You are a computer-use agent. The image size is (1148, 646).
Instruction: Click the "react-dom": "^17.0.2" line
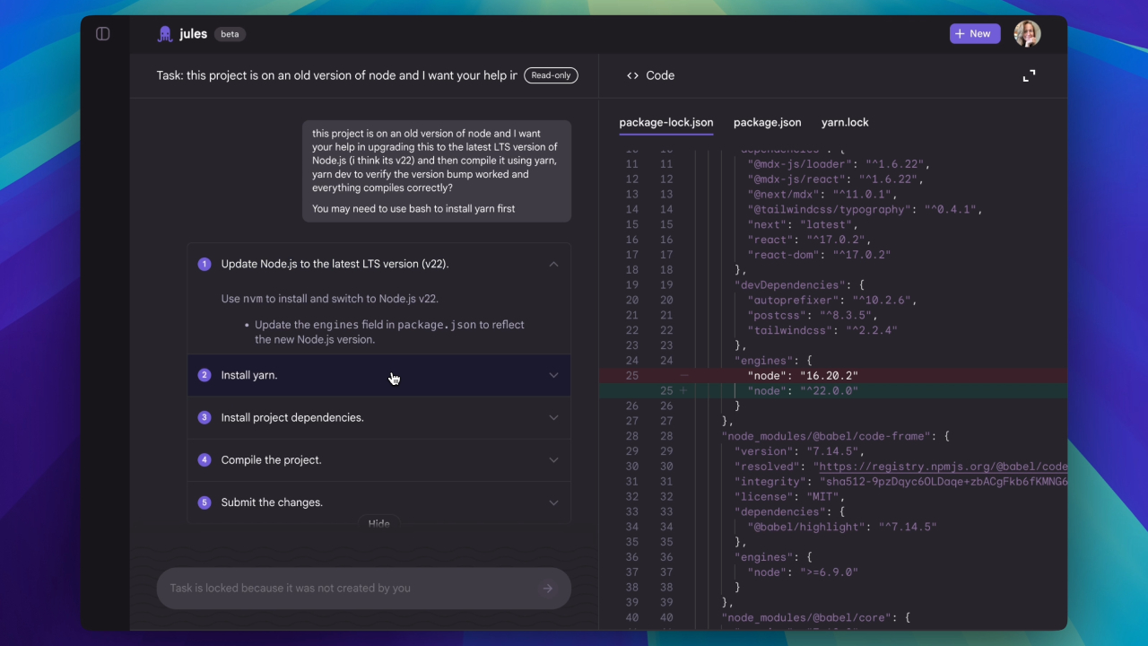tap(819, 255)
